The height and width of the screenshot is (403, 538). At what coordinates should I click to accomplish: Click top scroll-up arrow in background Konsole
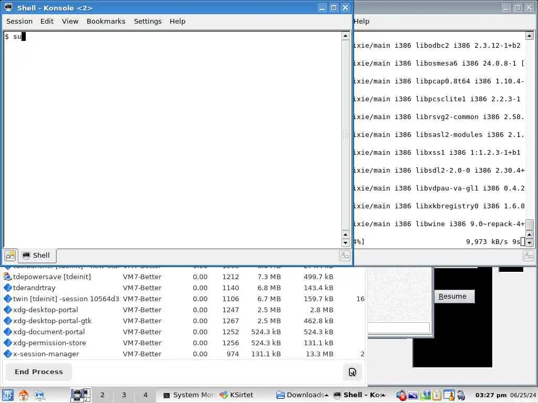pos(530,36)
